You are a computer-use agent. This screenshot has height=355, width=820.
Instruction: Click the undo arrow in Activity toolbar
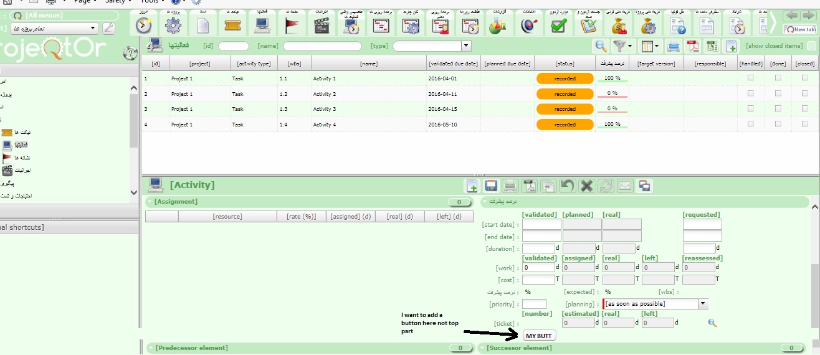coord(567,186)
